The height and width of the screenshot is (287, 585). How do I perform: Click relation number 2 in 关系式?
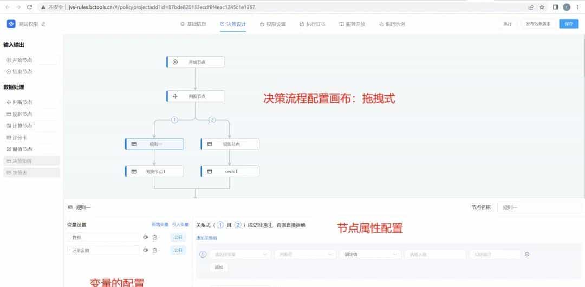(x=238, y=225)
